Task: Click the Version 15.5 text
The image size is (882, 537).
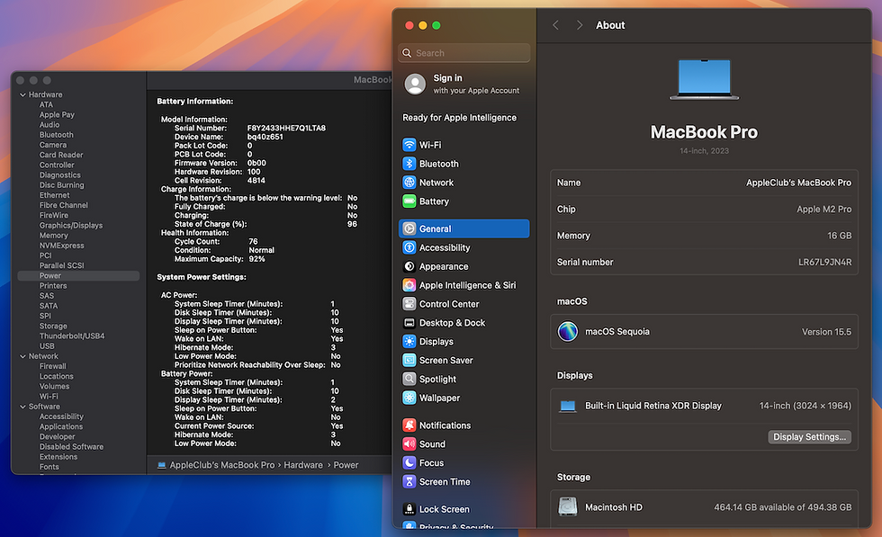Action: coord(826,332)
